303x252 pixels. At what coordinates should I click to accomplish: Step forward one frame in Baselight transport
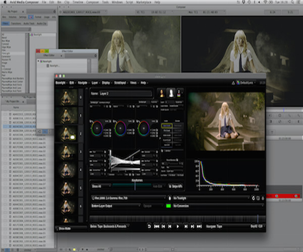click(186, 226)
